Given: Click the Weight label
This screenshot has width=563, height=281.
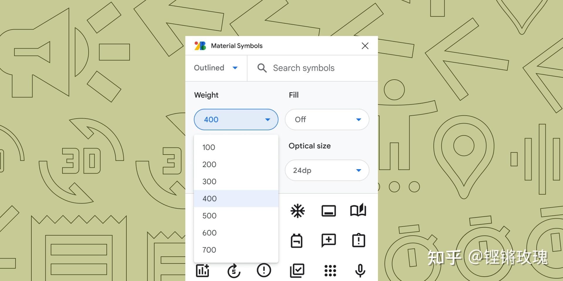Looking at the screenshot, I should click(206, 95).
